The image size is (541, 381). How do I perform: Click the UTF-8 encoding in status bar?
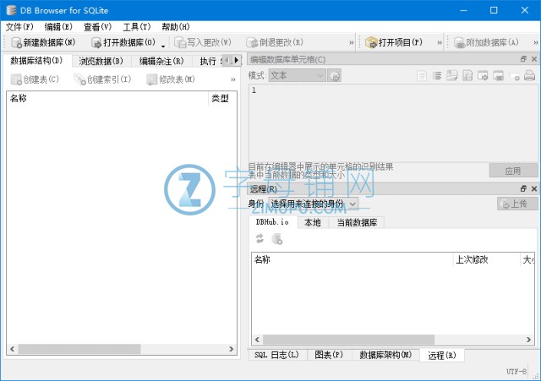click(x=516, y=372)
